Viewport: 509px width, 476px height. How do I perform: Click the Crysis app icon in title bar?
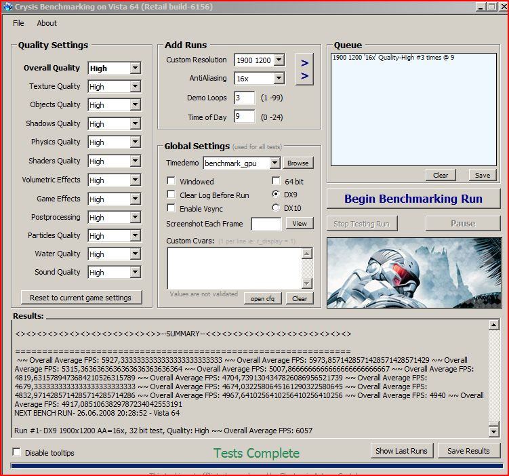point(8,7)
